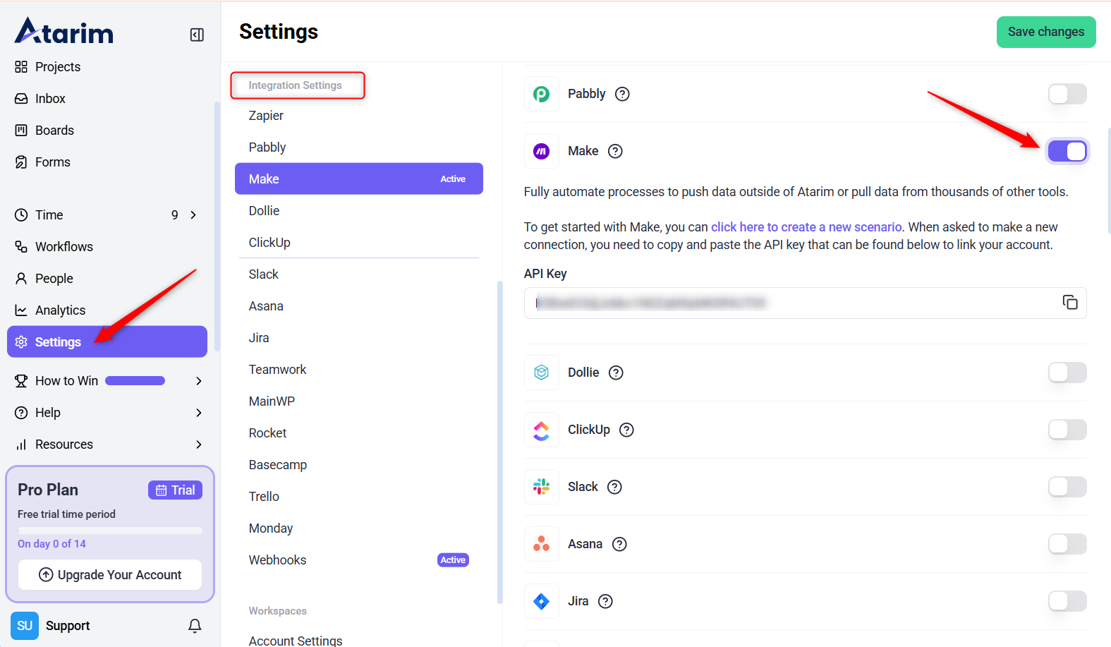1111x647 pixels.
Task: Click the ClickUp logo icon
Action: pyautogui.click(x=541, y=430)
